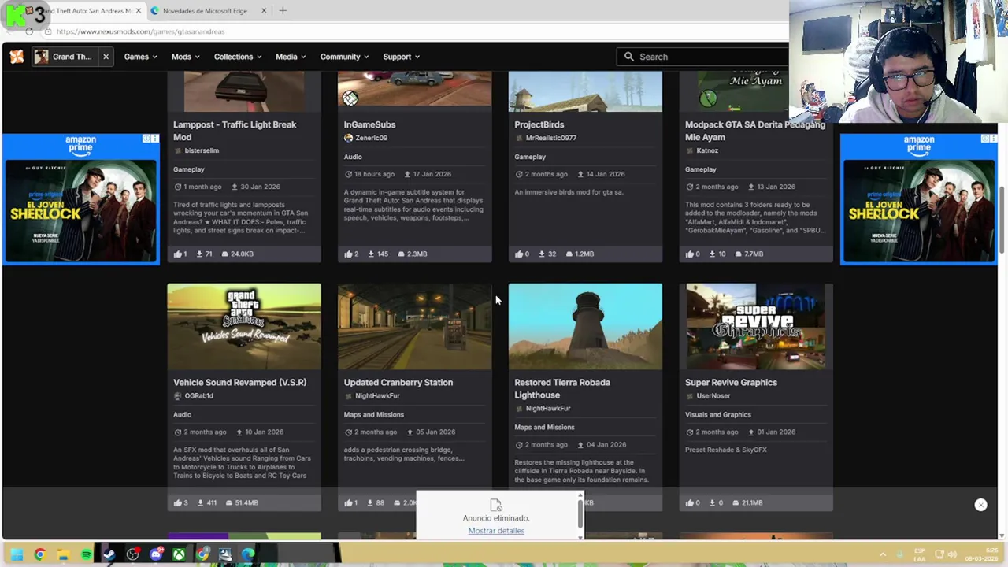Image resolution: width=1008 pixels, height=567 pixels.
Task: Open left 'El Joven Sherlock' Amazon Prime ad
Action: 80,198
